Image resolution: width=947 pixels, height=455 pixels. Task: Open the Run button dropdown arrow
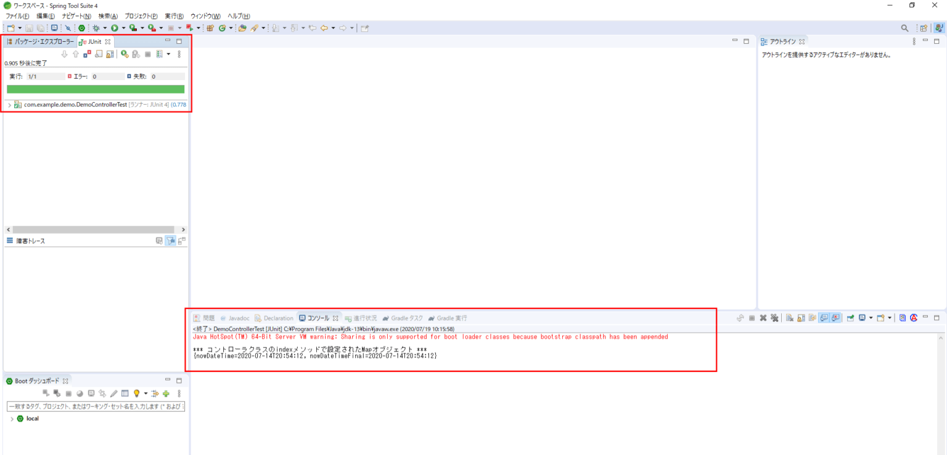123,28
